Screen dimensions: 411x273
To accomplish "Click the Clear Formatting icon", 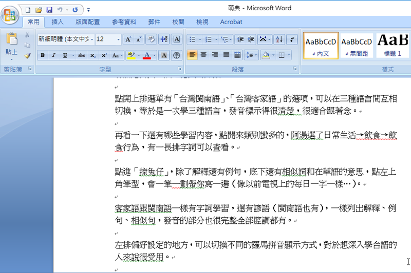I will (x=152, y=39).
